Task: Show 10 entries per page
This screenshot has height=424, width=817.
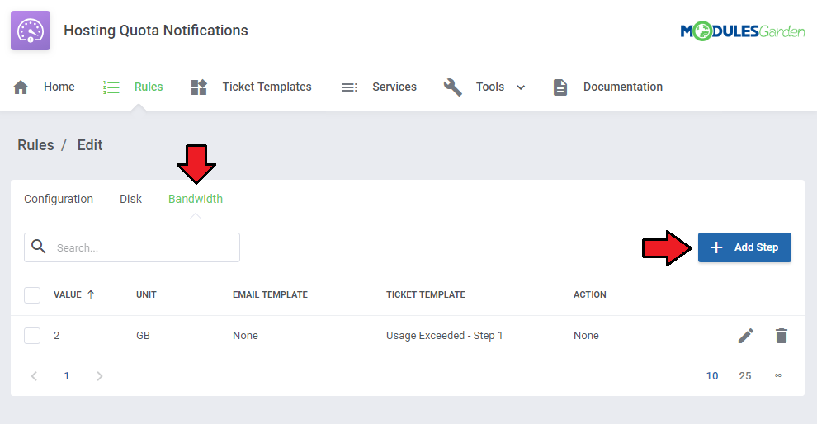Action: pyautogui.click(x=712, y=376)
